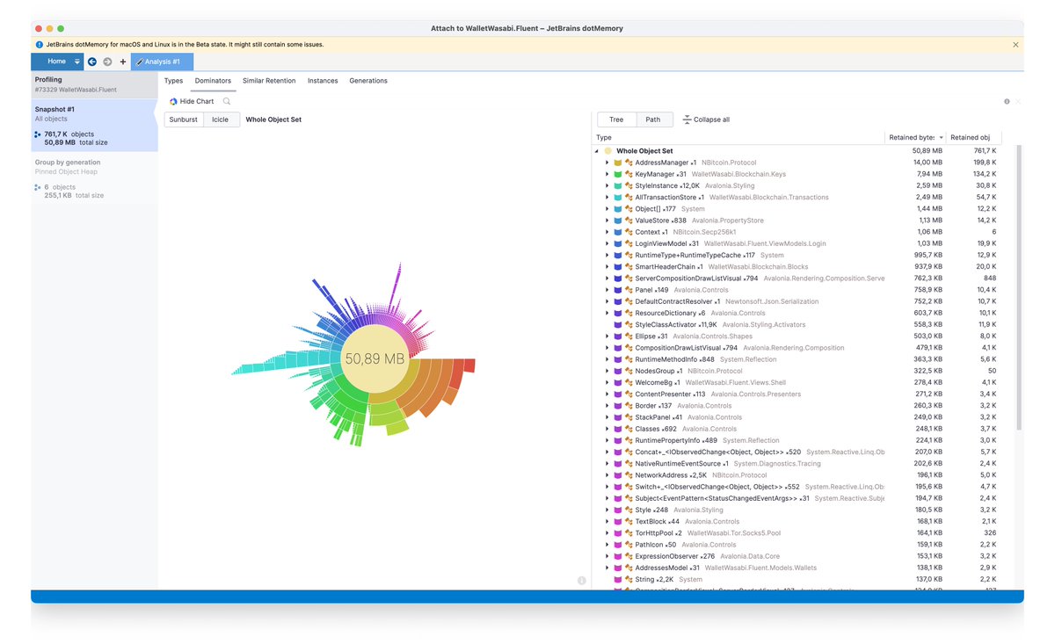
Task: Expand the KeyManager tree node
Action: [607, 175]
